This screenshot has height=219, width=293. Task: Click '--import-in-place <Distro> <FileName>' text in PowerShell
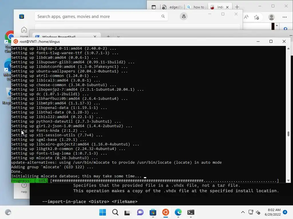point(90,202)
